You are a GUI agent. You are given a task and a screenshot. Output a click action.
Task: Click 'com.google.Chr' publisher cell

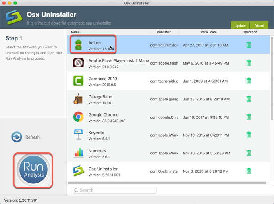tap(164, 117)
